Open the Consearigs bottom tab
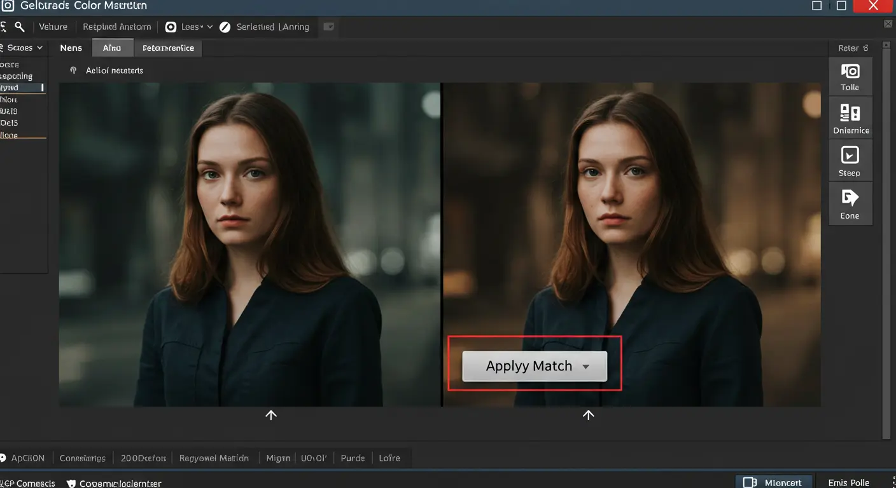 pos(83,457)
